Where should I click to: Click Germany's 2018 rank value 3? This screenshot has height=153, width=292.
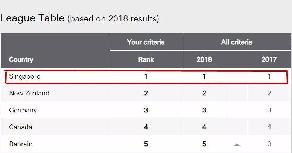[204, 110]
